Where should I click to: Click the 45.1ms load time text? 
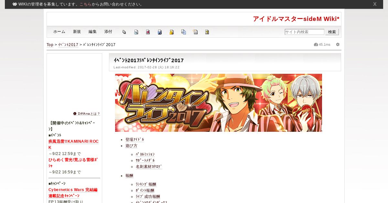(325, 44)
